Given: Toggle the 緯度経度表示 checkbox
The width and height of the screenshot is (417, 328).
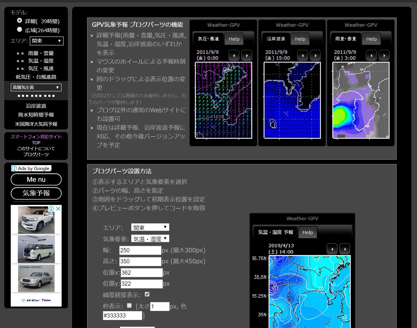Looking at the screenshot, I should 147,294.
